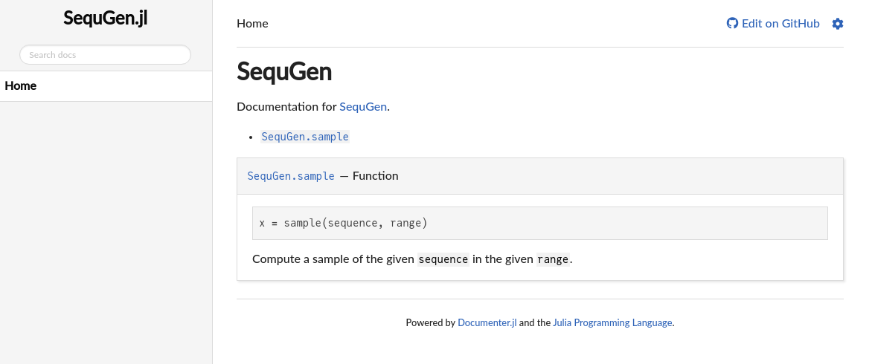The height and width of the screenshot is (364, 872).
Task: Click the Home breadcrumb in top bar
Action: pyautogui.click(x=252, y=24)
